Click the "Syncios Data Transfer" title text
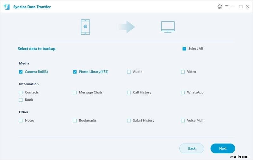 (x=32, y=7)
